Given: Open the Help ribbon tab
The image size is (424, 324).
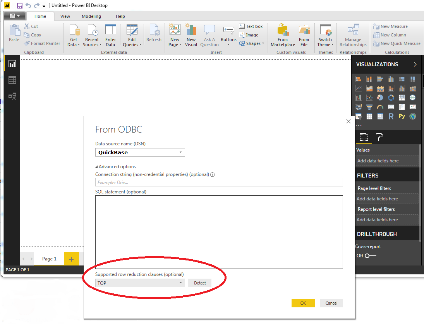Looking at the screenshot, I should [x=120, y=16].
